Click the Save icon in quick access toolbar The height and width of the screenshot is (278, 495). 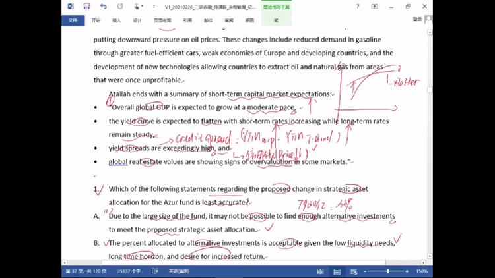click(86, 7)
